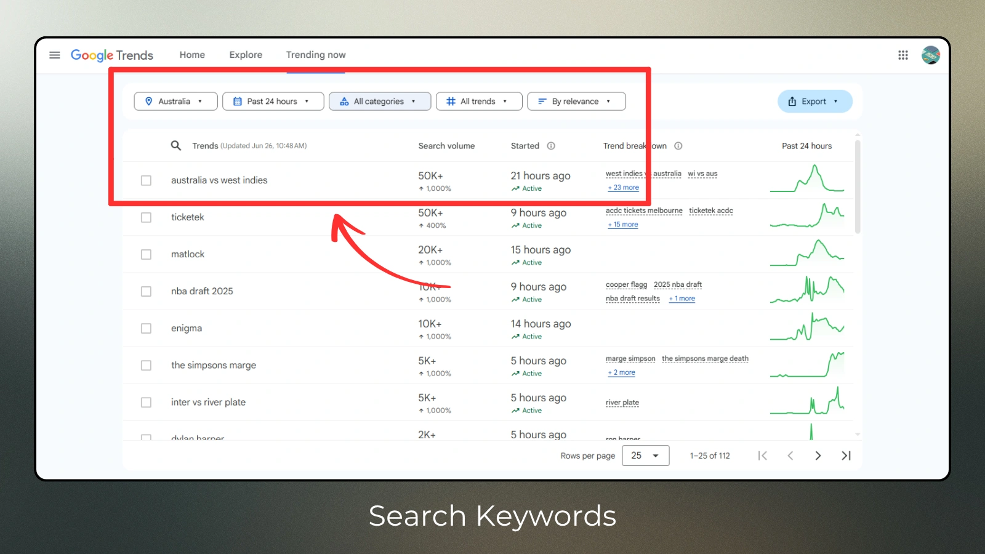
Task: Open the ticketek acdc related query
Action: [x=711, y=211]
